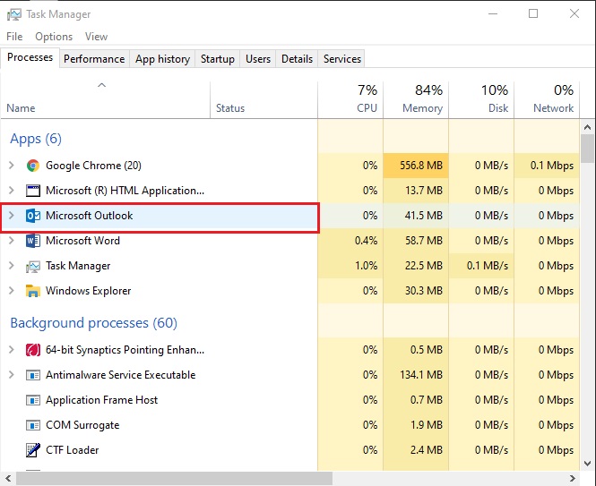This screenshot has width=596, height=486.
Task: Click the Task Manager row icon
Action: tap(33, 267)
